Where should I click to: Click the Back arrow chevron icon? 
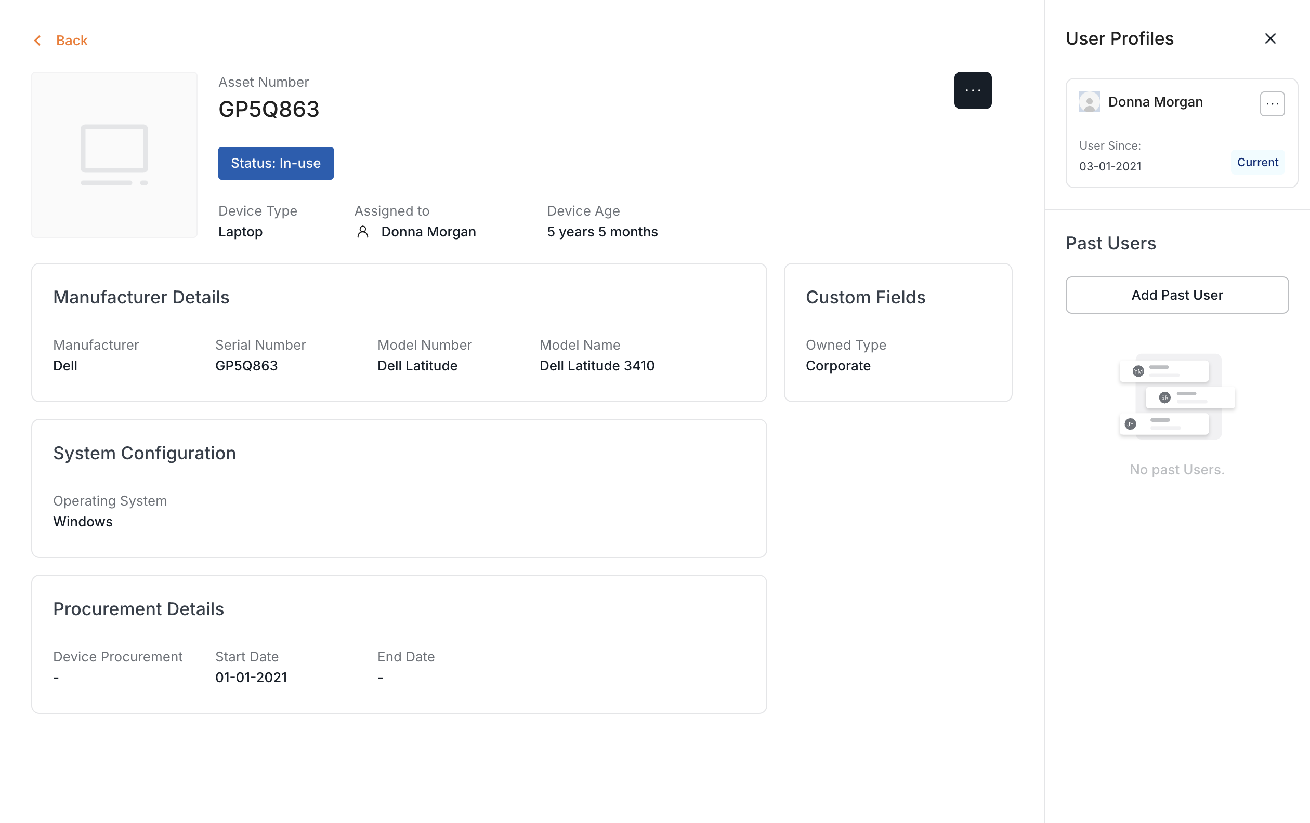(x=37, y=40)
